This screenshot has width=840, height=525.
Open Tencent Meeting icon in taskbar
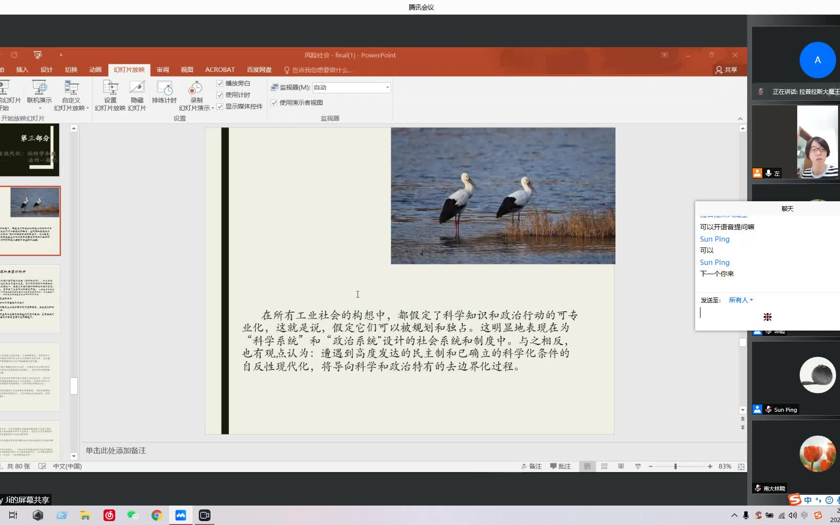pos(181,515)
